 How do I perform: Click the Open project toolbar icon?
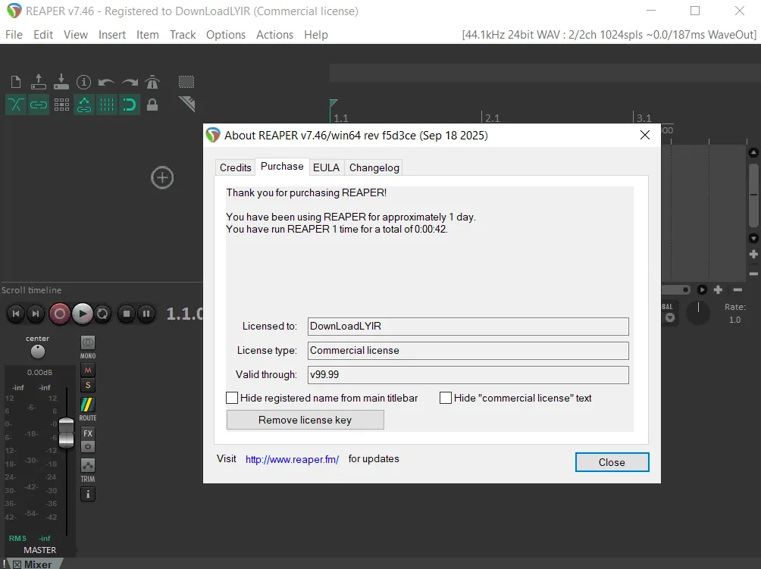(x=39, y=82)
